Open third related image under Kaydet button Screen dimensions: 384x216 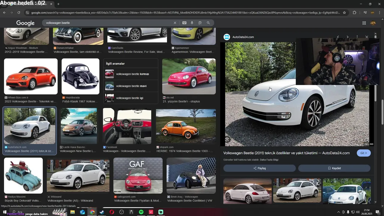point(347,191)
